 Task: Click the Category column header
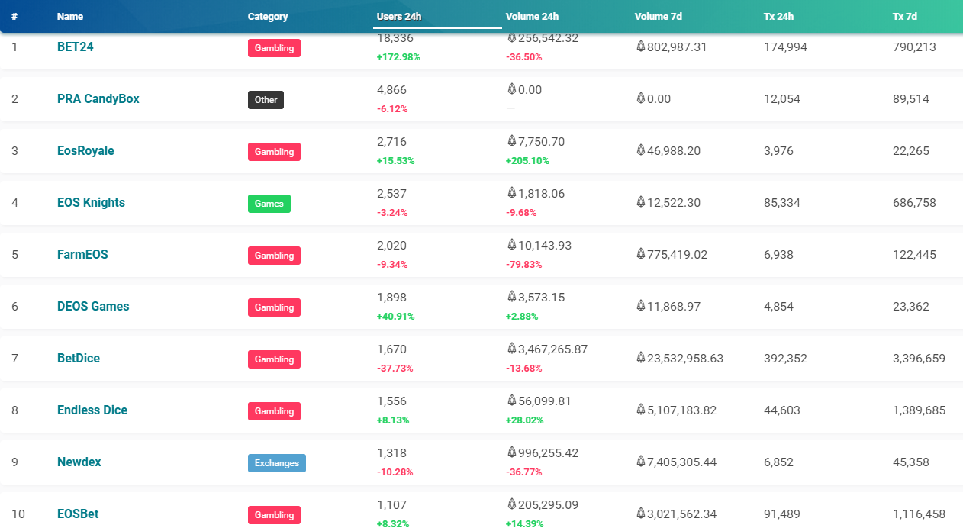(268, 16)
